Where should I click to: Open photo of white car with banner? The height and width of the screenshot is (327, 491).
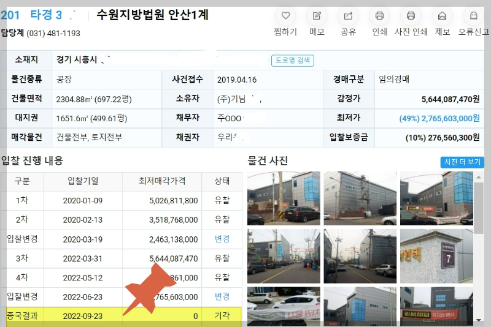(x=284, y=307)
